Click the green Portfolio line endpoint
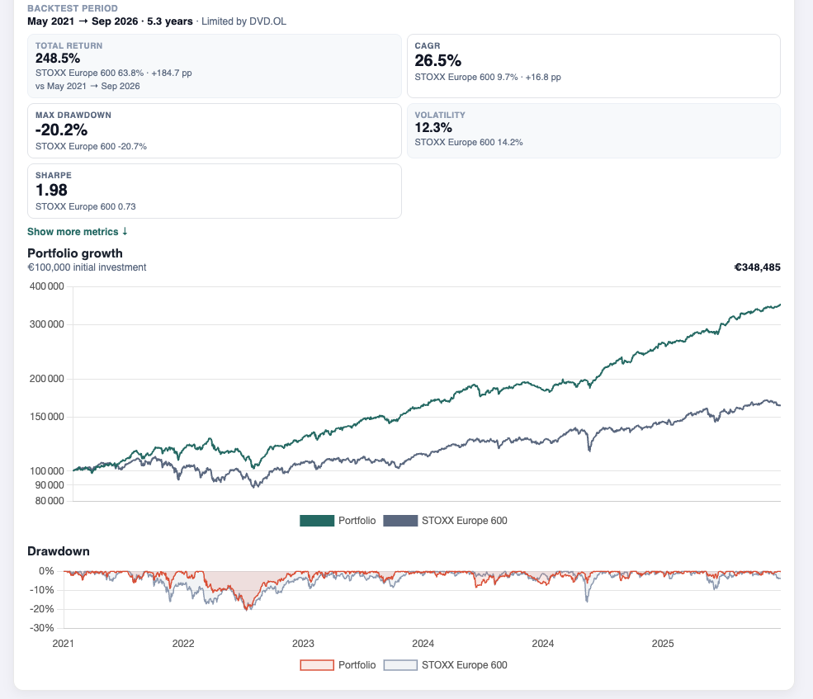This screenshot has width=813, height=699. coord(780,305)
